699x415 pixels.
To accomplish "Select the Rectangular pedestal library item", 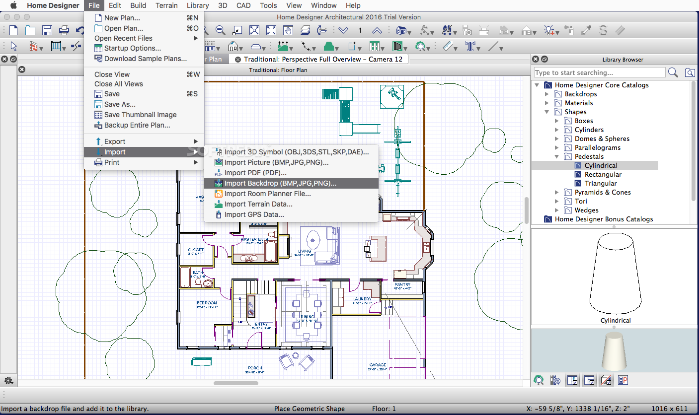I will [603, 174].
